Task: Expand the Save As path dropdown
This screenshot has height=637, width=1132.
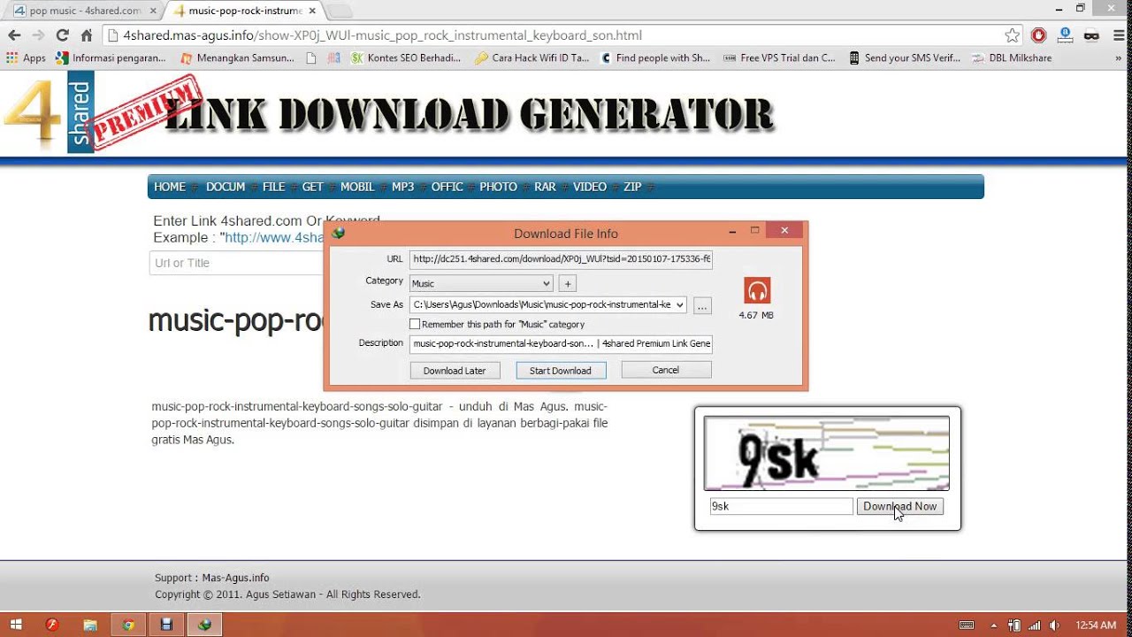Action: coord(679,305)
